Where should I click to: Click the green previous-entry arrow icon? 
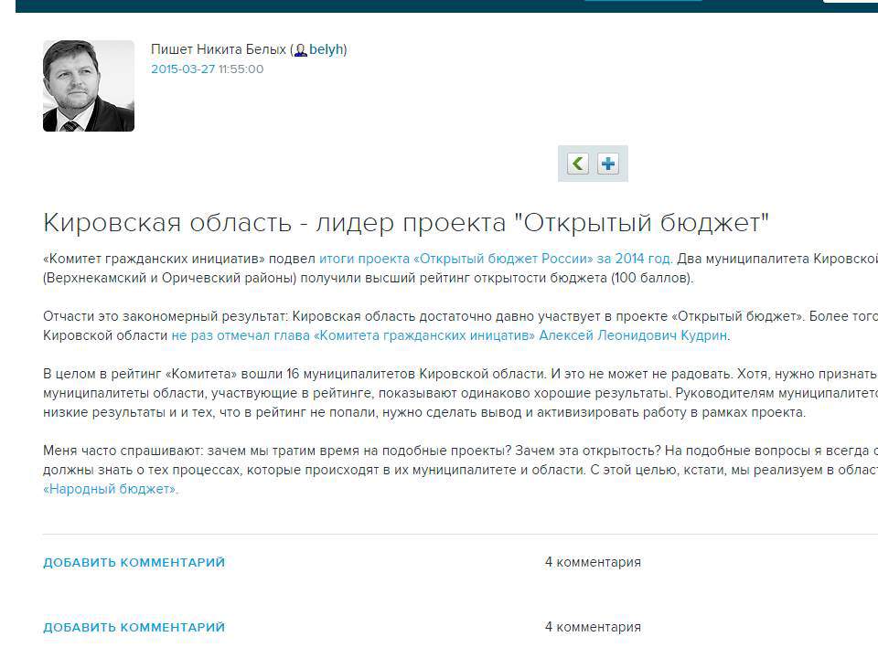click(x=576, y=164)
